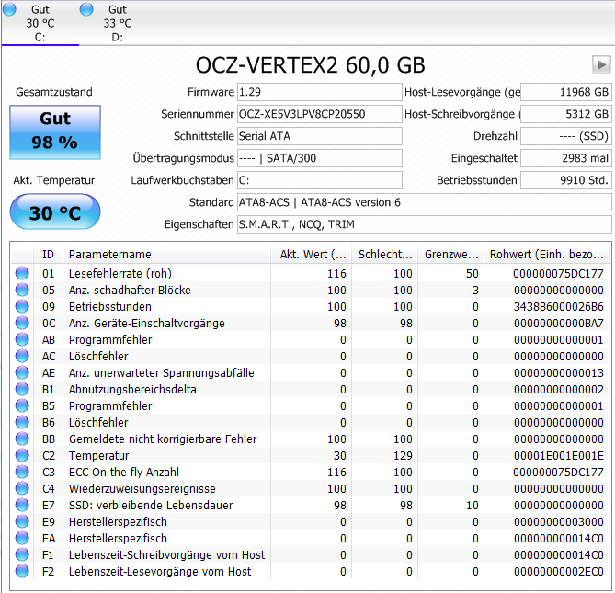Select the Temperatur worst value 129
The width and height of the screenshot is (615, 593).
coord(403,456)
